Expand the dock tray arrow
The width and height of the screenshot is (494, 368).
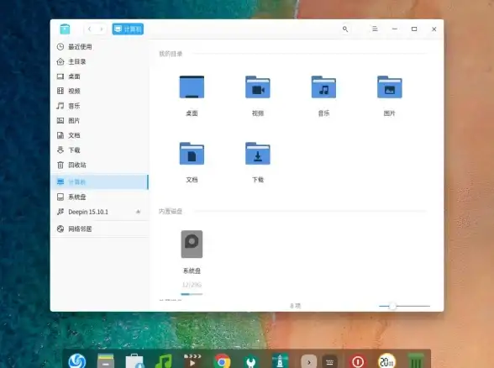click(x=309, y=361)
